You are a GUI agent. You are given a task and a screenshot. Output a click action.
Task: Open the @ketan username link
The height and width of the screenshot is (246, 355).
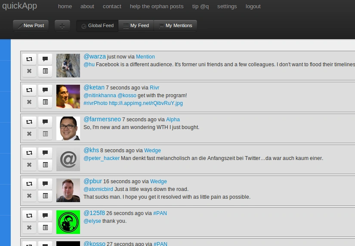tap(94, 87)
